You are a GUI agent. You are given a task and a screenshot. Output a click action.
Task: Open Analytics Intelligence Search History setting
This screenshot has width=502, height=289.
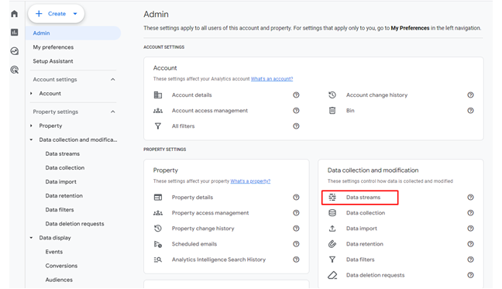pos(218,260)
